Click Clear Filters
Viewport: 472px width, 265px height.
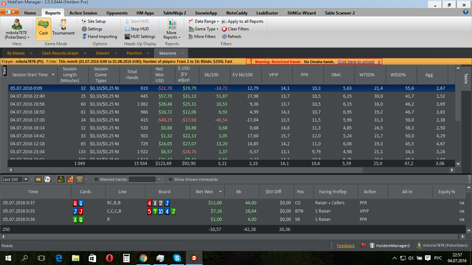(235, 29)
